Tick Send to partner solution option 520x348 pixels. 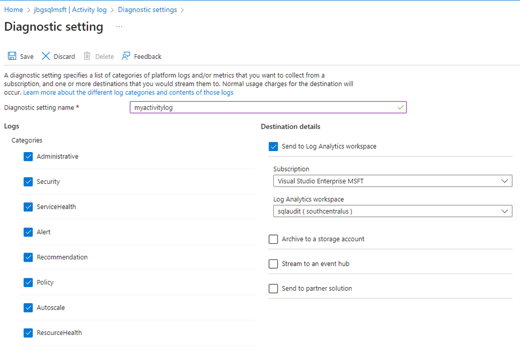pos(273,289)
